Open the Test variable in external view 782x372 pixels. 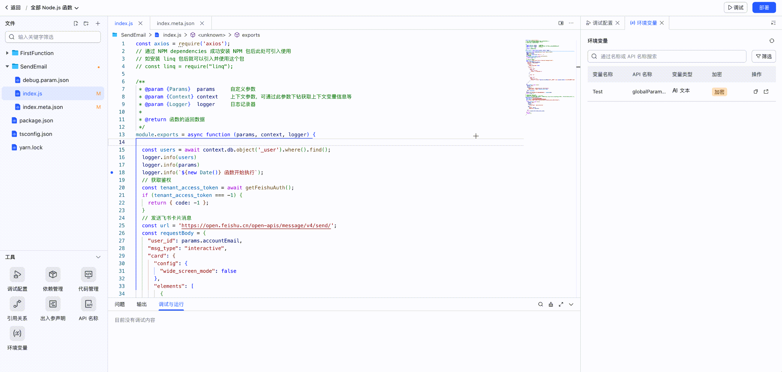[766, 92]
